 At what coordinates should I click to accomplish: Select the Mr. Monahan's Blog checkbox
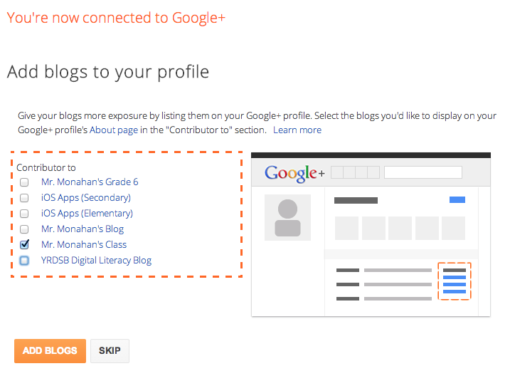[24, 229]
